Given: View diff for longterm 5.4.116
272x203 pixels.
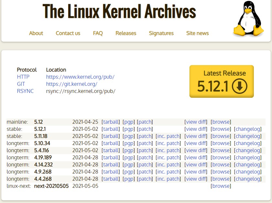Looking at the screenshot, I should point(196,150).
